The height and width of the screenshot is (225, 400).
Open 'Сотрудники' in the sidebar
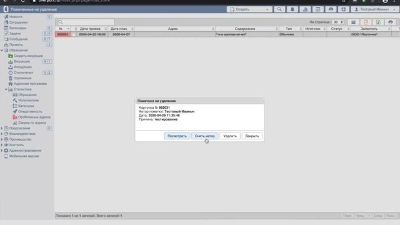18,22
